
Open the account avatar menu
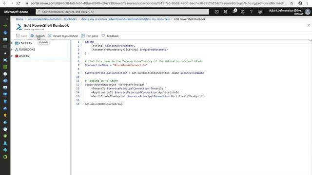pos(308,12)
